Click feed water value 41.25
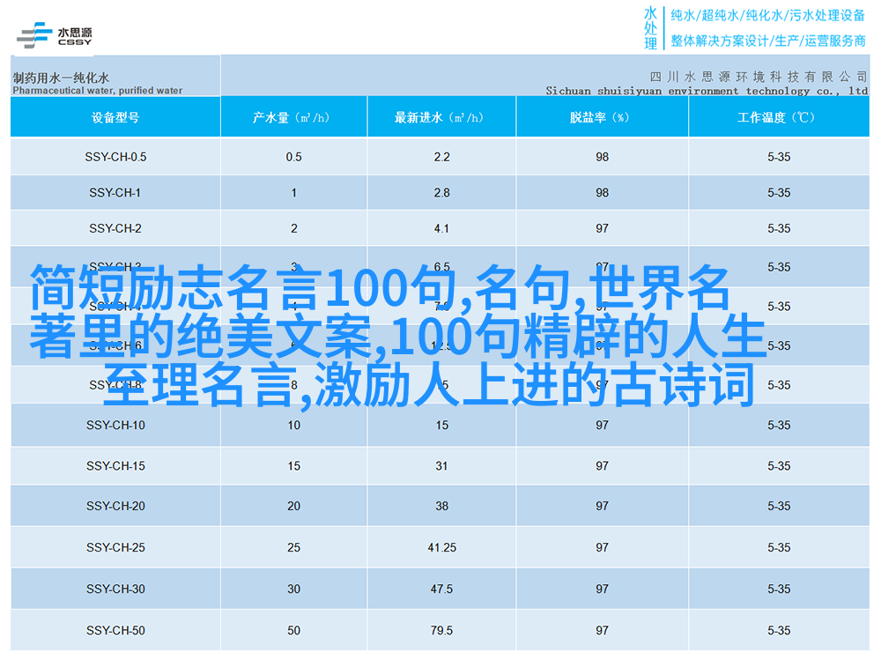Image resolution: width=881 pixels, height=660 pixels. [441, 547]
